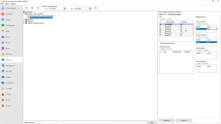This screenshot has height=124, width=221.
Task: Collapse the Уровень 1 tree node
Action: click(24, 14)
